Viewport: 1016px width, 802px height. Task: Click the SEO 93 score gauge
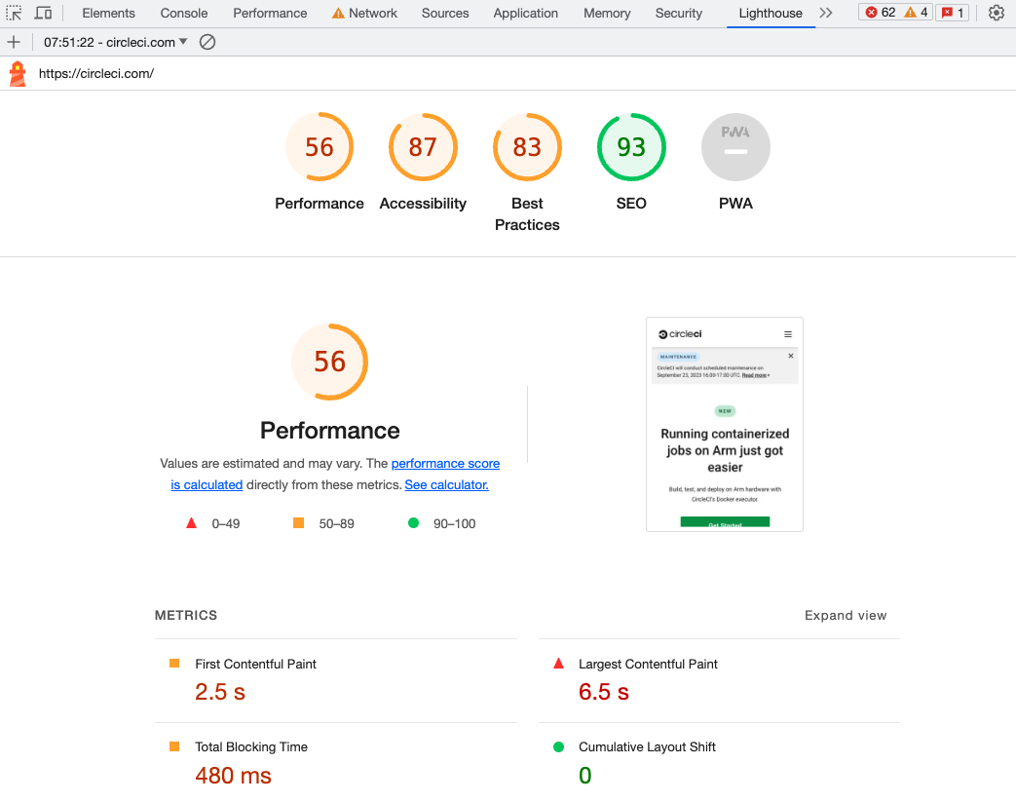pos(631,147)
